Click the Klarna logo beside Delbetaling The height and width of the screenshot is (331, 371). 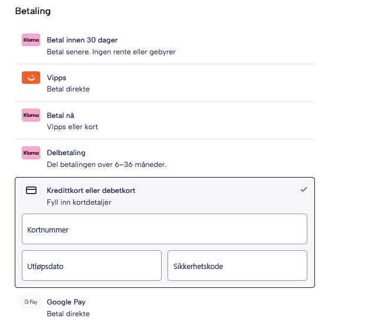point(31,153)
